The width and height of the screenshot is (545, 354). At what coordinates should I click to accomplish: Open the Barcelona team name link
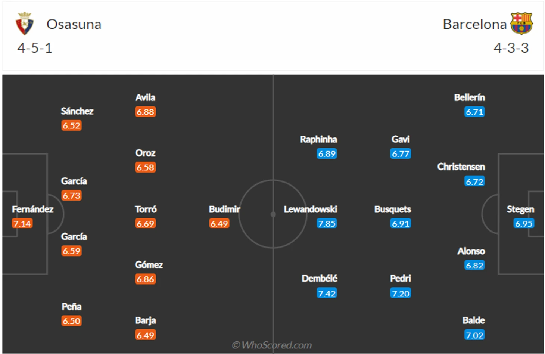[475, 24]
